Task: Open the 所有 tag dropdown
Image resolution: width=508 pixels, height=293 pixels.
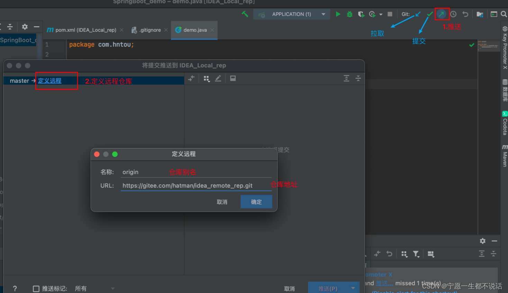Action: [94, 289]
